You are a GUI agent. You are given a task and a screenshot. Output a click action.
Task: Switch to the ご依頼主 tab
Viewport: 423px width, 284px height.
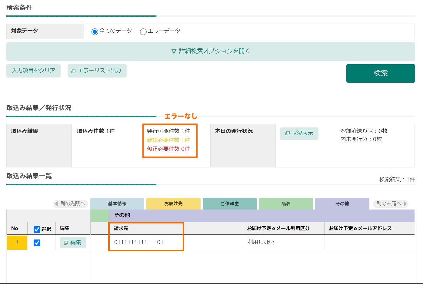coord(230,203)
